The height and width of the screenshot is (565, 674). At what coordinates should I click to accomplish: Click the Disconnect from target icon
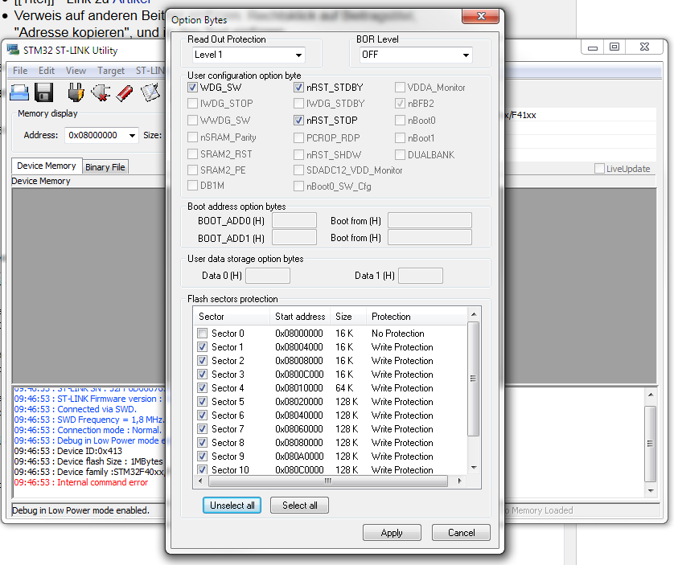[101, 92]
